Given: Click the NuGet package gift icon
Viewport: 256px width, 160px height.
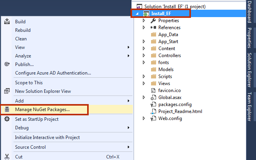Looking at the screenshot, I should point(7,110).
